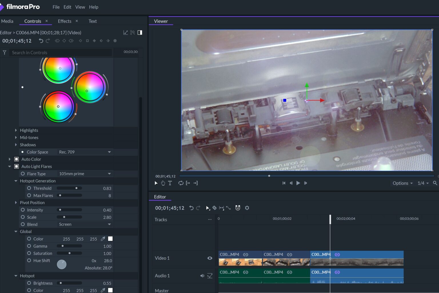Image resolution: width=439 pixels, height=293 pixels.
Task: Select the arrow Select tool in Viewer
Action: (x=156, y=183)
